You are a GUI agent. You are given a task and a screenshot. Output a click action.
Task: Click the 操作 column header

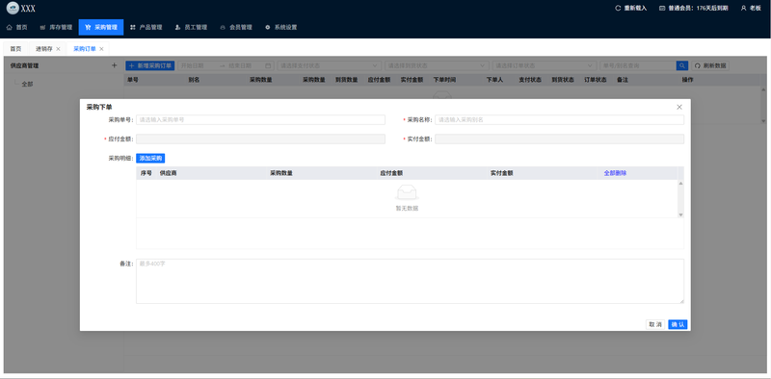687,80
